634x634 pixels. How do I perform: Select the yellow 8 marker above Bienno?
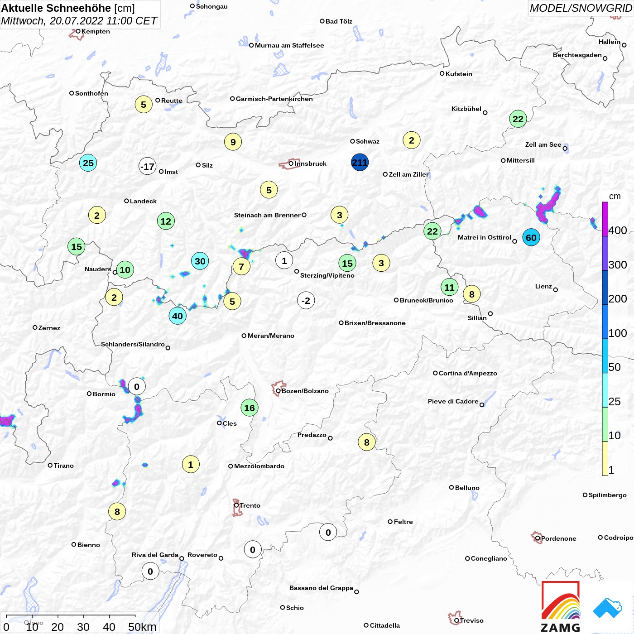pos(117,512)
